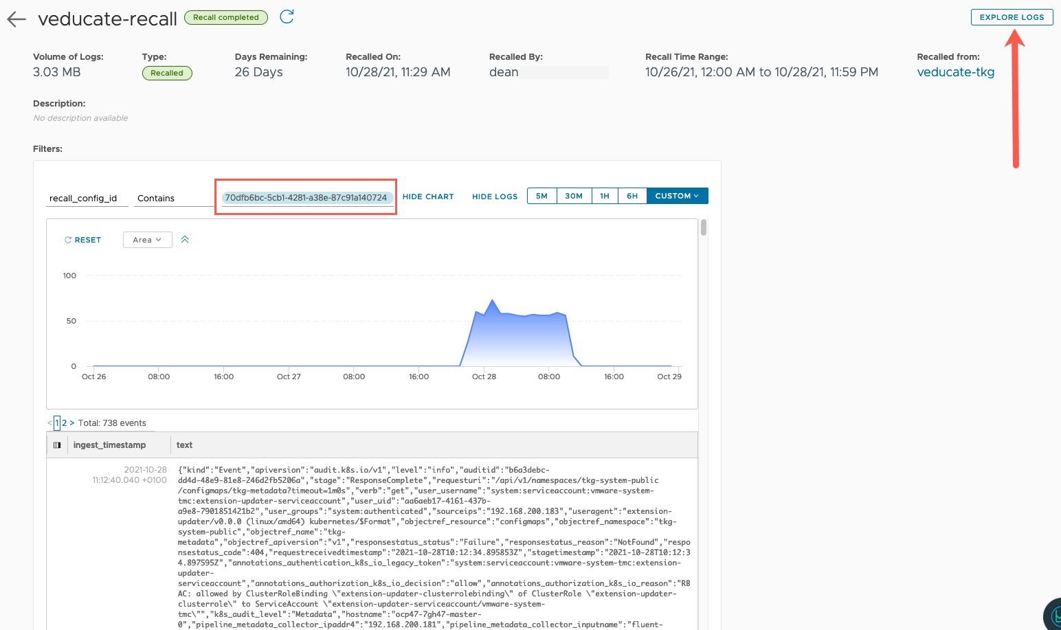Click HIDE CHART link

[x=428, y=196]
